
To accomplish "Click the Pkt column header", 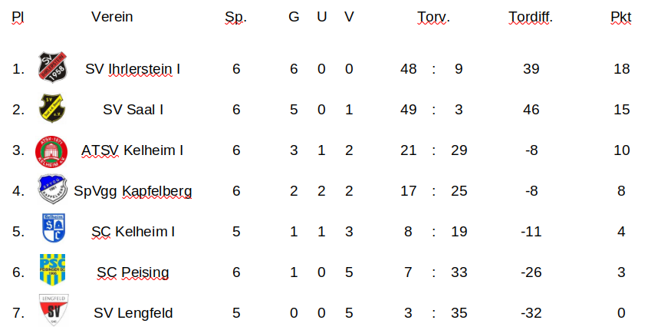I will (621, 17).
